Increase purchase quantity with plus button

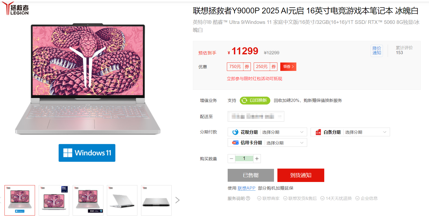[257, 159]
